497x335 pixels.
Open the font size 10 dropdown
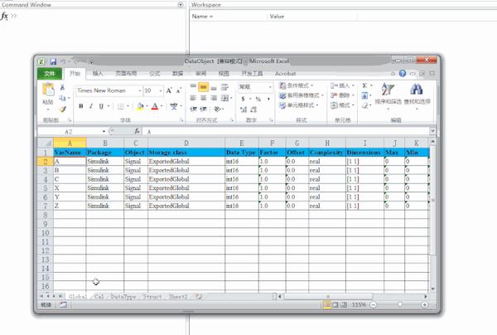[x=161, y=91]
